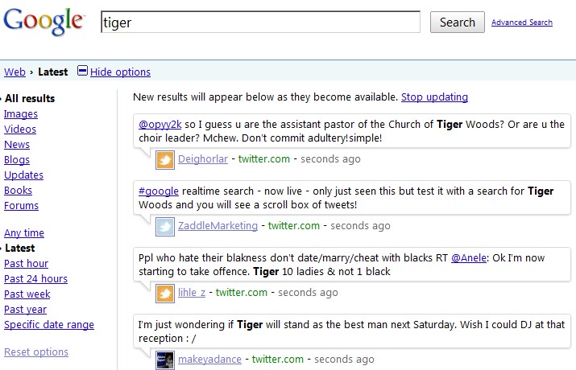Click ZaddleMarketing's Twitter avatar icon

click(x=165, y=226)
